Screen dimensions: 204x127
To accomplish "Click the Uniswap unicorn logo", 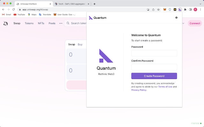I will [6, 23].
